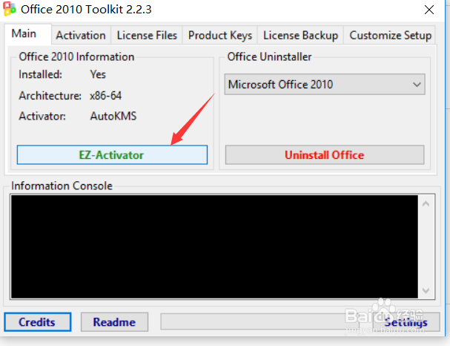Viewport: 450px width, 346px height.
Task: Click the Office Uninstaller group label
Action: point(269,56)
